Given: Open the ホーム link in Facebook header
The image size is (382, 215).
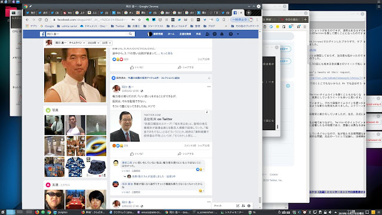Looking at the screenshot, I should point(171,34).
